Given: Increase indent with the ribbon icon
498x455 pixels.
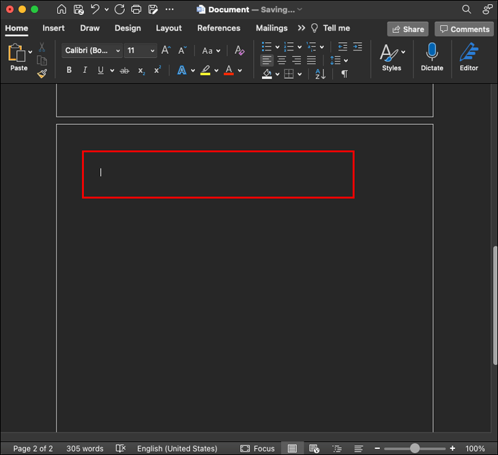Looking at the screenshot, I should [x=357, y=47].
